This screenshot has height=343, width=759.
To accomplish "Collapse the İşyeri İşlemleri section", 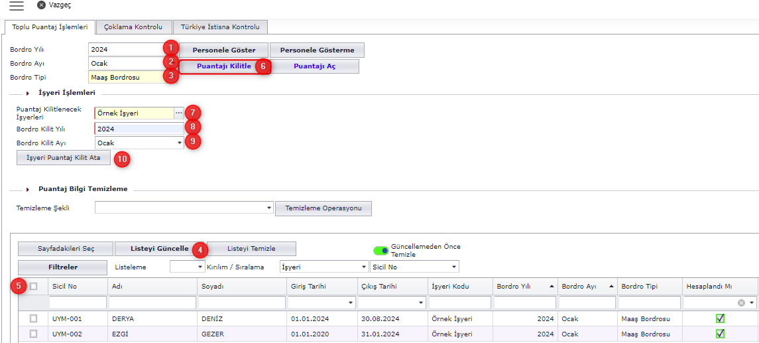I will coord(28,92).
